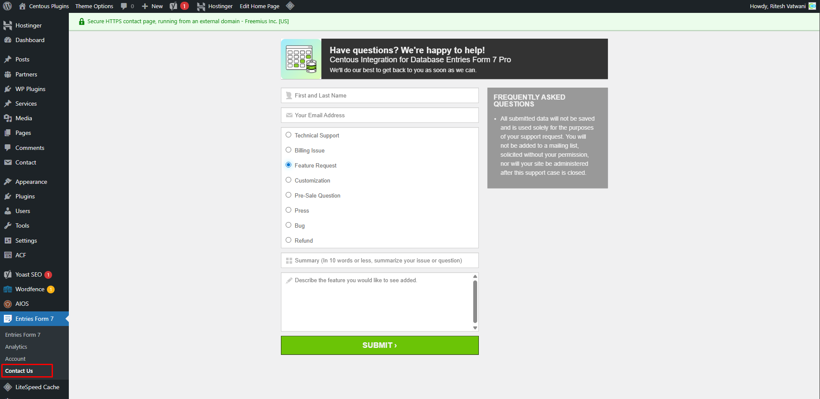Click the First and Last Name field
This screenshot has height=399, width=820.
point(380,95)
